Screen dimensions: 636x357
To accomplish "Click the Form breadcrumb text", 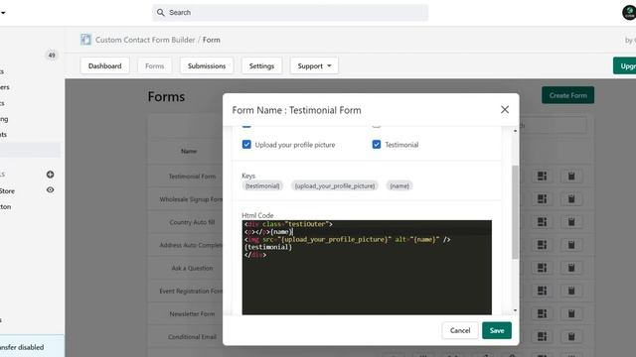I will click(212, 40).
